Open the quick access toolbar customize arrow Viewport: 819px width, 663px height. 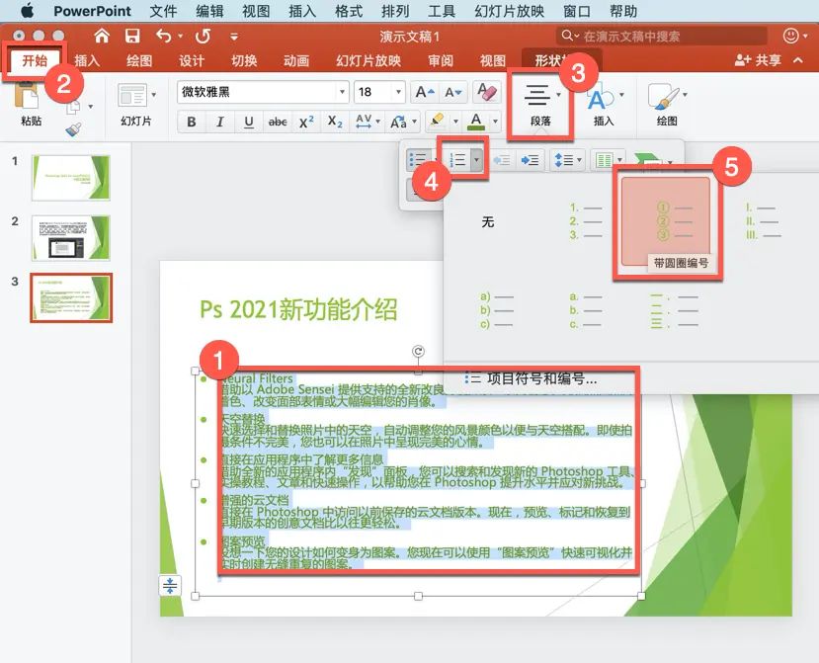tap(234, 37)
